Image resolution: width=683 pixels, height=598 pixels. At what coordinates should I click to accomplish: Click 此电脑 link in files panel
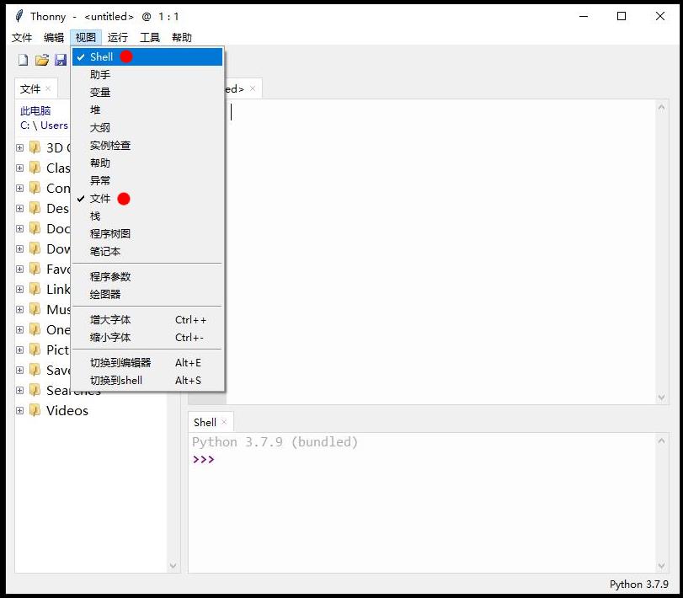35,110
